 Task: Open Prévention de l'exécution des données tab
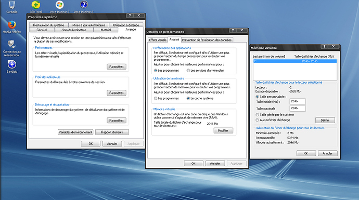point(207,40)
